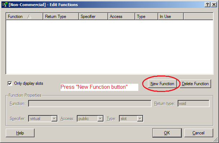The image size is (219, 143).
Task: Toggle the Only display slots checkbox
Action: click(10, 83)
